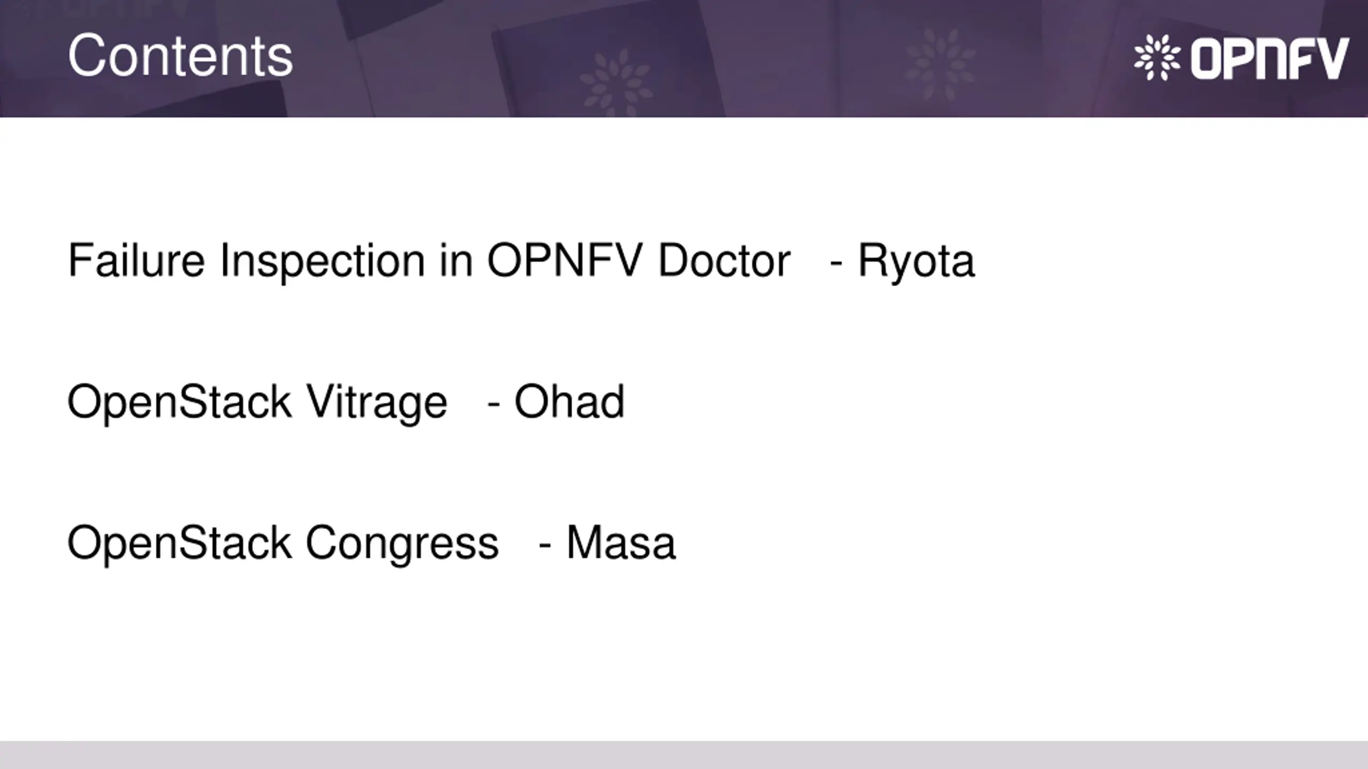Click the name Ryota
Viewport: 1368px width, 769px height.
(916, 262)
